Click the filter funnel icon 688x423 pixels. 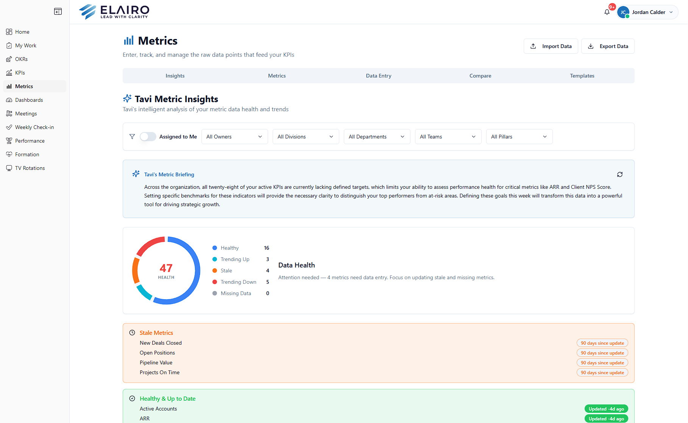pyautogui.click(x=132, y=137)
